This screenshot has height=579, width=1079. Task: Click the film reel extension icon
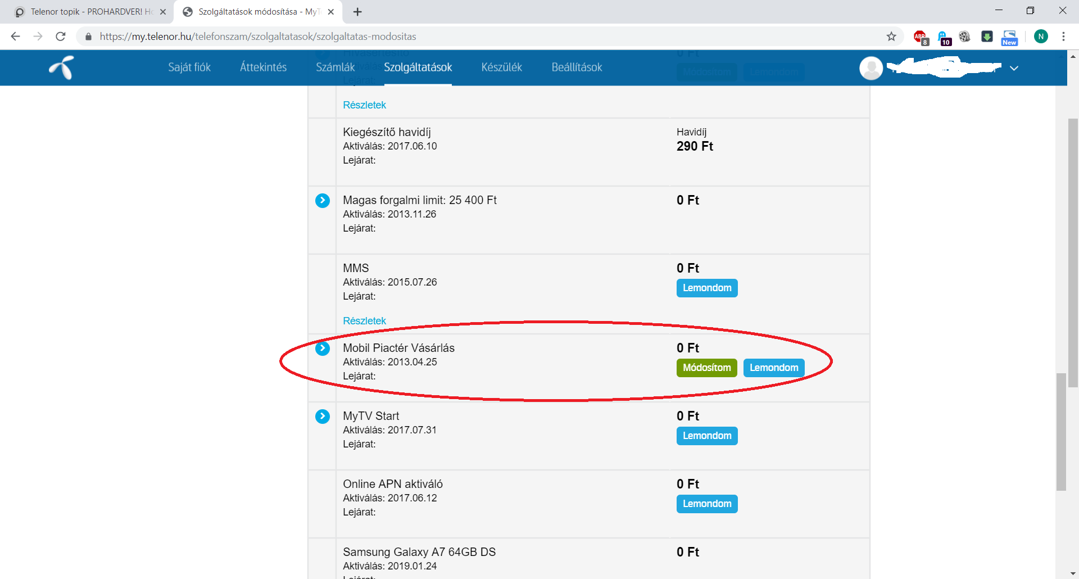tap(964, 37)
